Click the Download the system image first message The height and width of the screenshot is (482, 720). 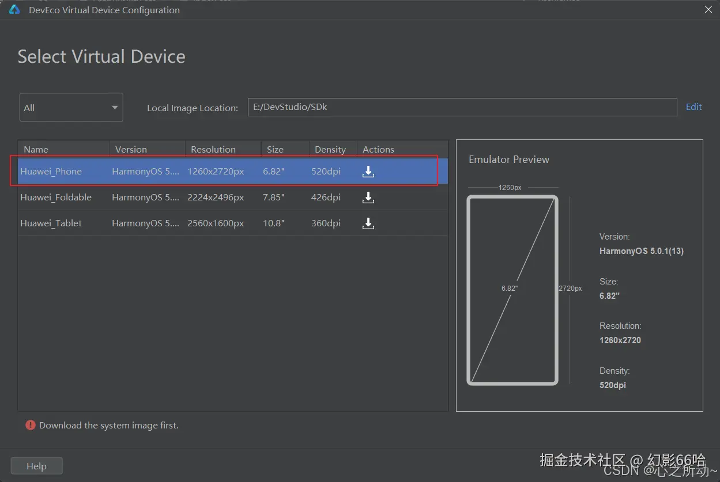109,426
